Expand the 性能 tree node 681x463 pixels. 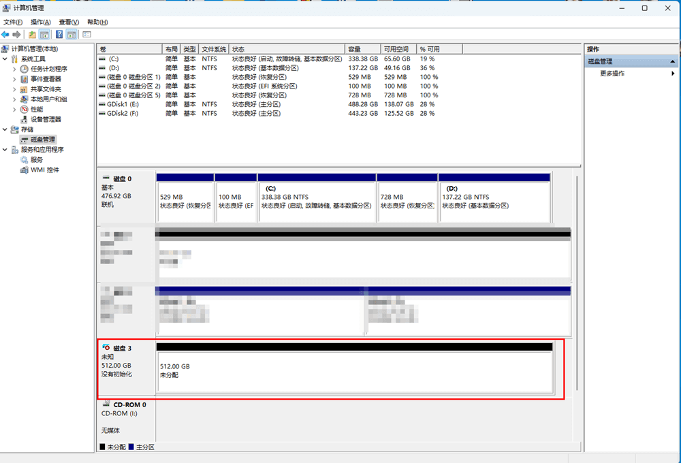pyautogui.click(x=15, y=109)
